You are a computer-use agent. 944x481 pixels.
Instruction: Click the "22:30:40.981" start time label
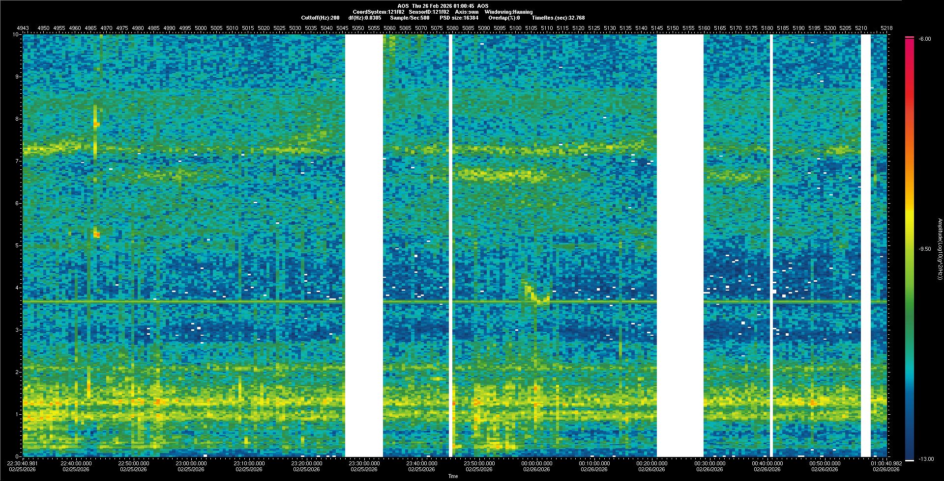pyautogui.click(x=23, y=463)
